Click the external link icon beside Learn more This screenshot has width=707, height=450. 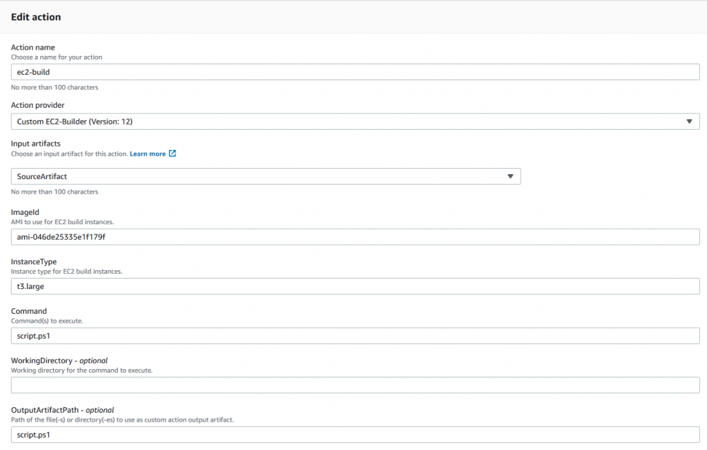coord(172,153)
